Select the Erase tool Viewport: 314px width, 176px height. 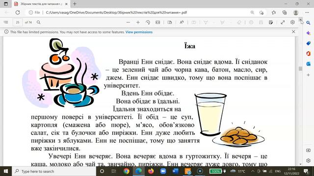[239, 22]
